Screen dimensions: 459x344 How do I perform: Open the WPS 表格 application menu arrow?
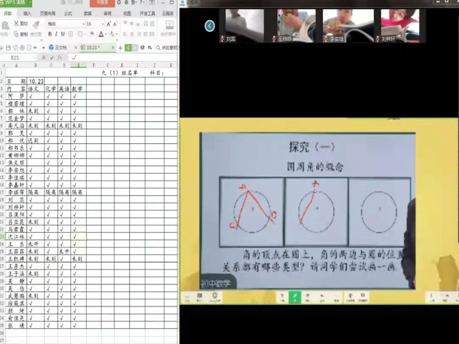[x=30, y=3]
